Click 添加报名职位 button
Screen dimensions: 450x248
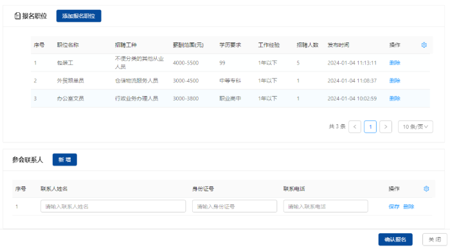(78, 16)
